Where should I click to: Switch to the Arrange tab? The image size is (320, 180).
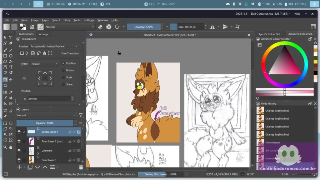(x=43, y=34)
